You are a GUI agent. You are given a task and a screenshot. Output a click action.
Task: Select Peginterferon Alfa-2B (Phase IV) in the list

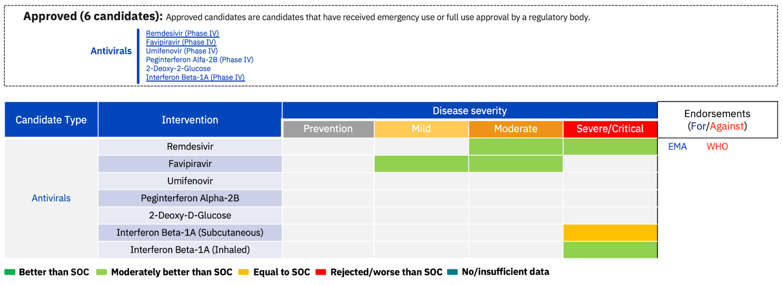[x=199, y=60]
